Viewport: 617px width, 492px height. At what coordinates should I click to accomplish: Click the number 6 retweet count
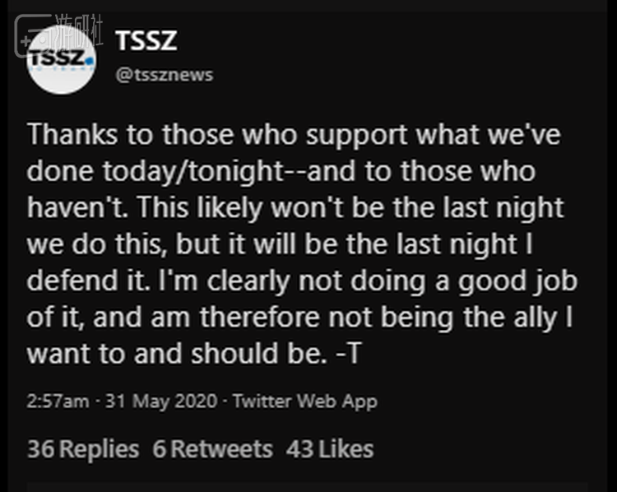pos(159,449)
